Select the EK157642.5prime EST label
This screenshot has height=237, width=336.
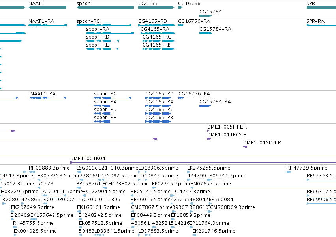click(52, 216)
